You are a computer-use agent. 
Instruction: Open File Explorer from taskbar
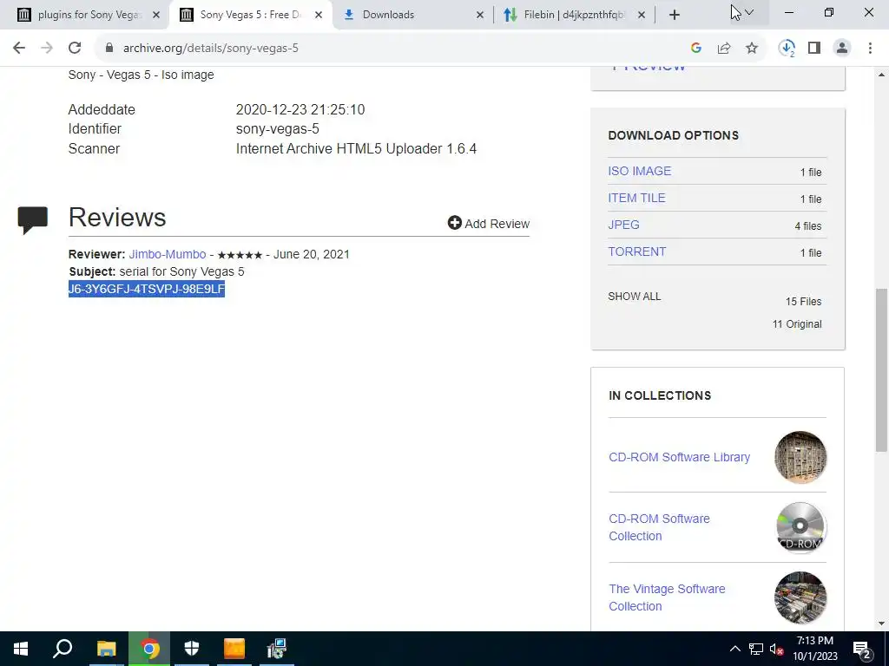point(106,649)
